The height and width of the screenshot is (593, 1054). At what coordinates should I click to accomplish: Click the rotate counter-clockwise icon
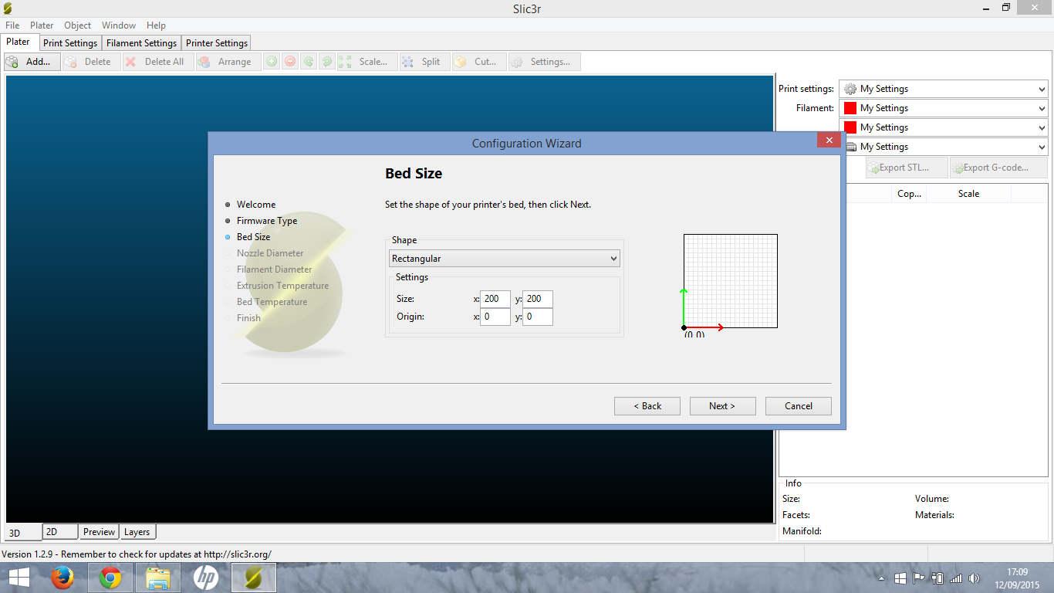309,62
